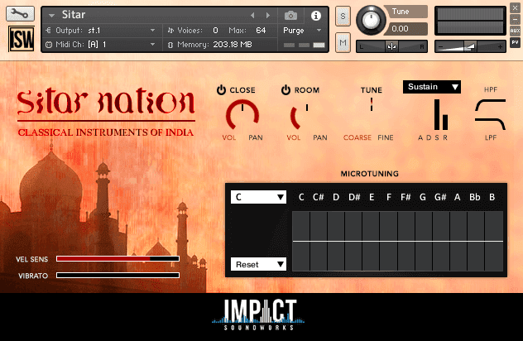Click the A microtuning column
The image size is (523, 341).
tap(458, 241)
